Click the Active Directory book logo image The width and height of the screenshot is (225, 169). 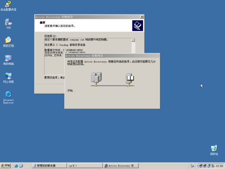coord(138,26)
